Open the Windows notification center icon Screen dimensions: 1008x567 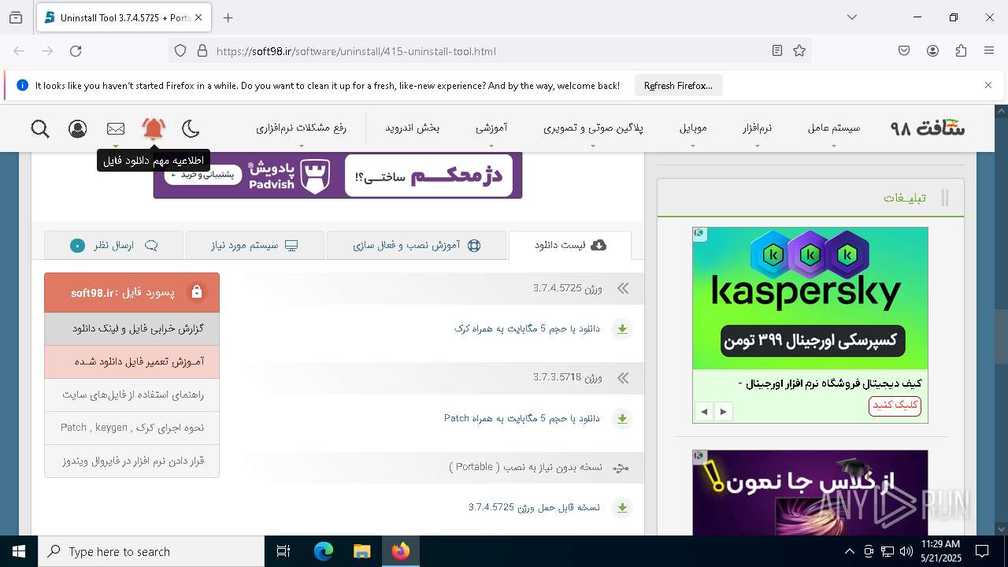[x=982, y=551]
